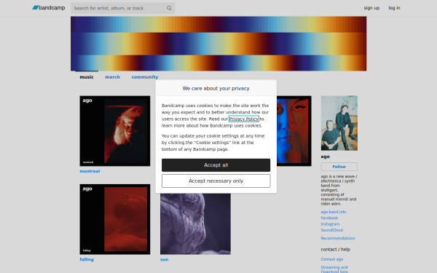Select the music tab

(x=87, y=77)
